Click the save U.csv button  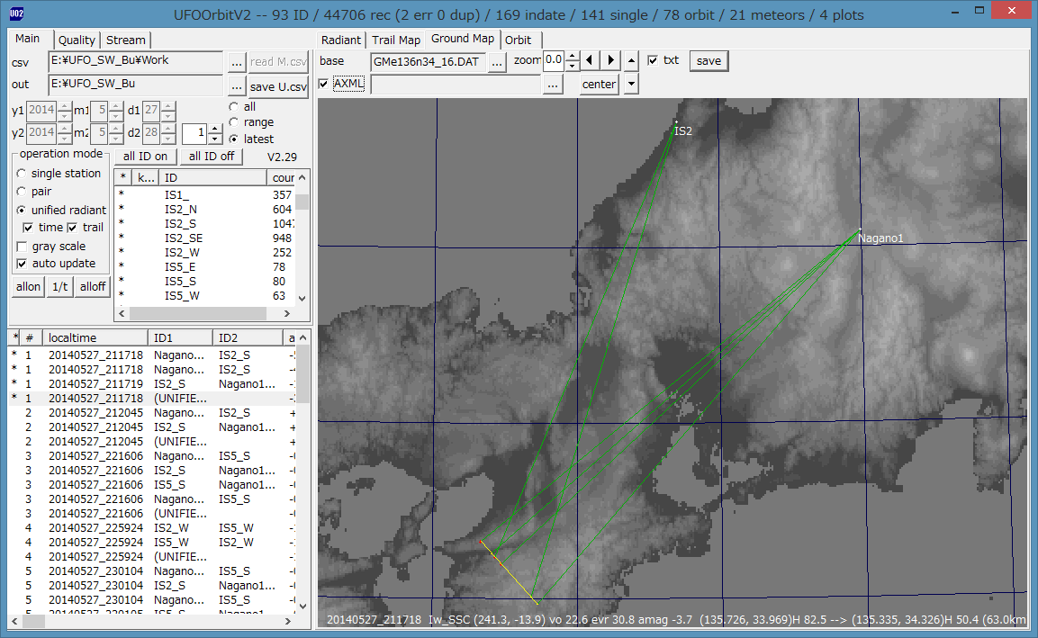pos(278,86)
